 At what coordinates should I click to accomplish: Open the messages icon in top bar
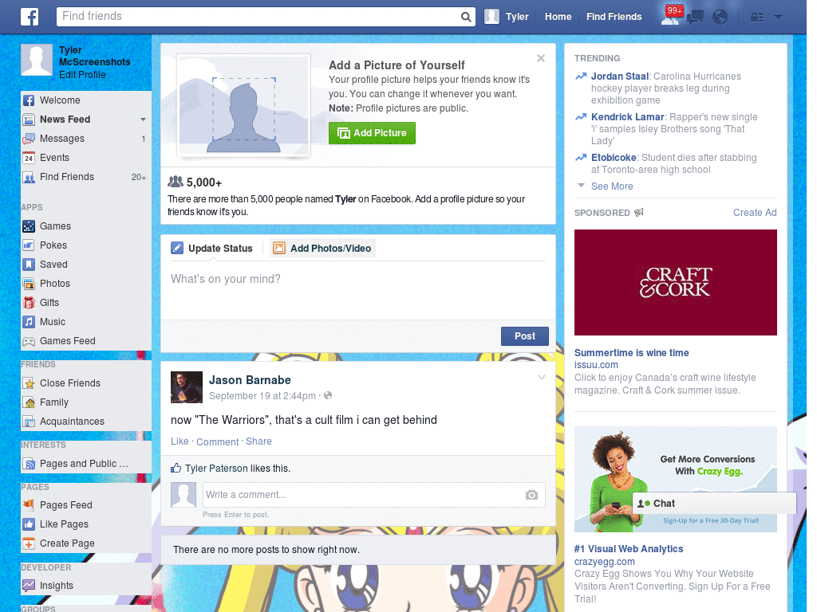point(695,18)
